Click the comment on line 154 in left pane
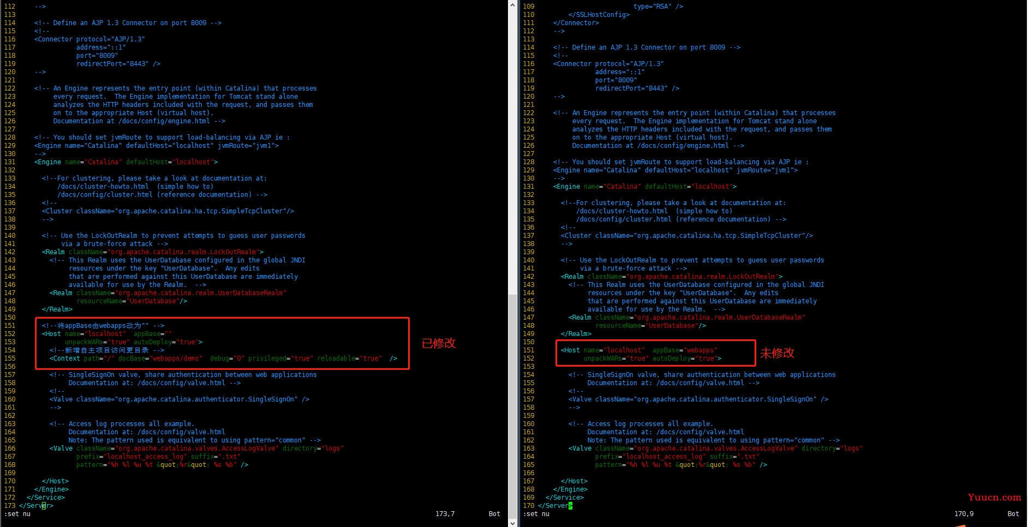Viewport: 1028px width, 527px height. [107, 350]
